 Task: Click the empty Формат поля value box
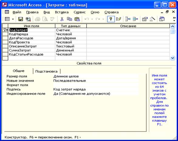96,85
